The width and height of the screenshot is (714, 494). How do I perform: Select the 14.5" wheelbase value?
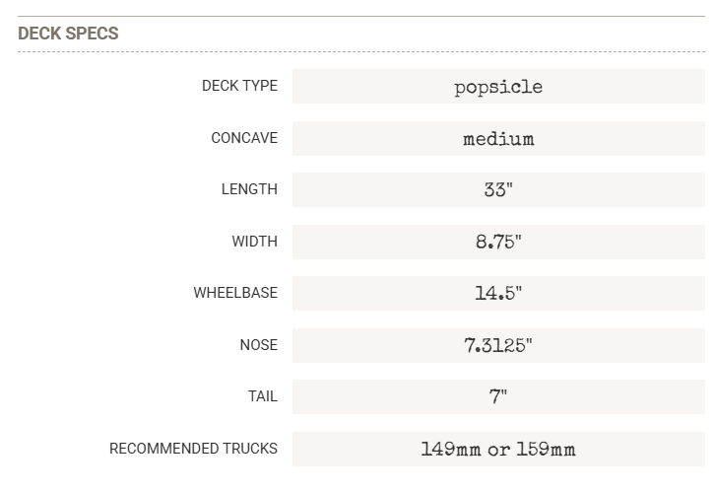[x=498, y=294]
